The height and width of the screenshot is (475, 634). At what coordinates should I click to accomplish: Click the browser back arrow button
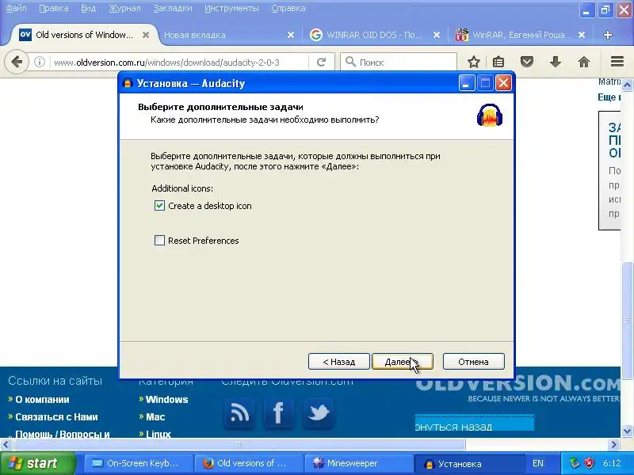[x=17, y=63]
